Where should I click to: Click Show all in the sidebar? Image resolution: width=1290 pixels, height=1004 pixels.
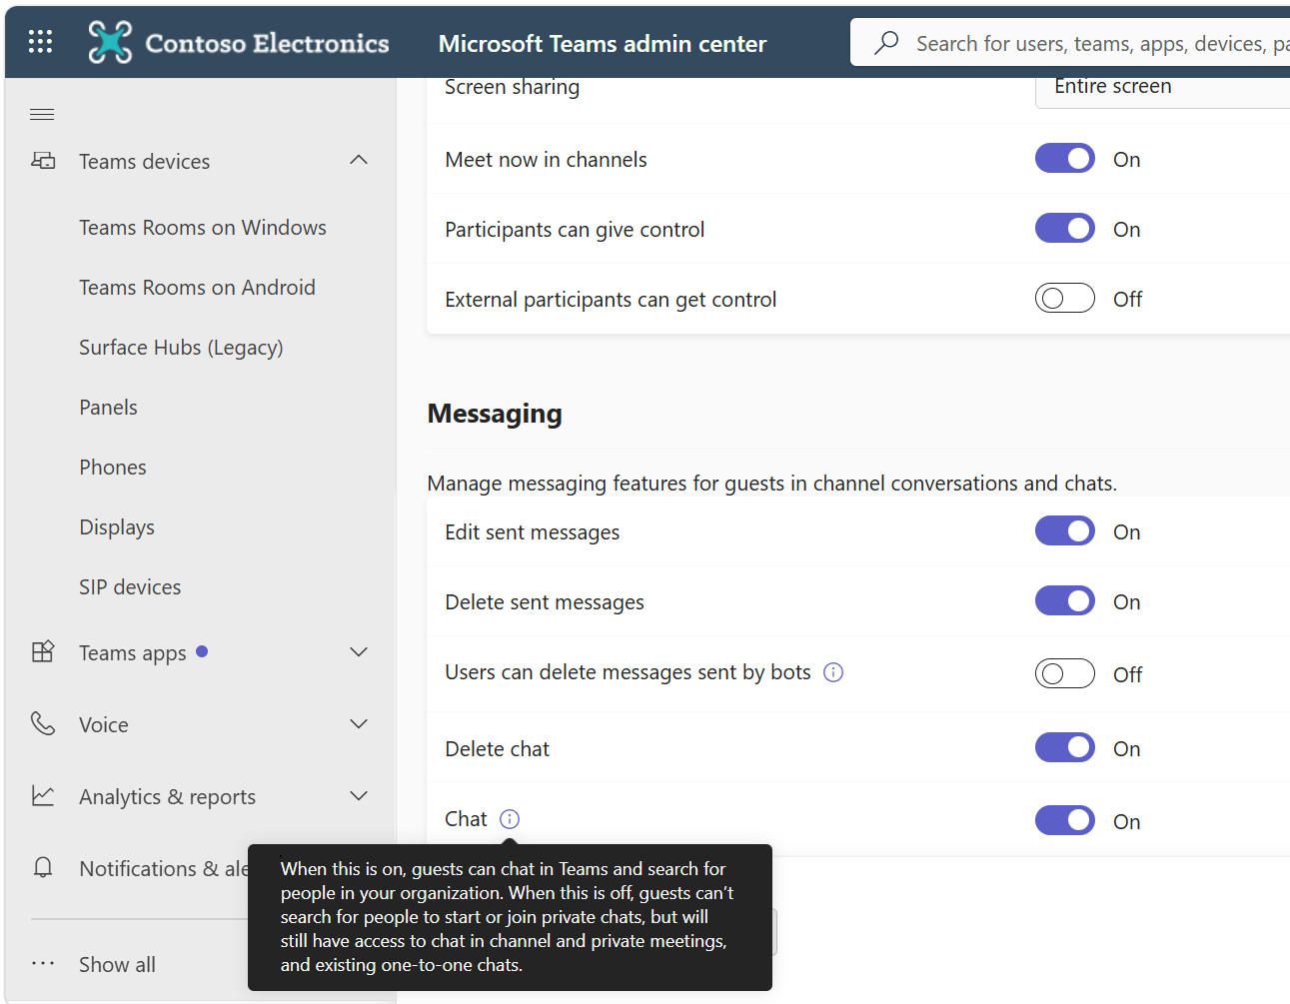(117, 965)
